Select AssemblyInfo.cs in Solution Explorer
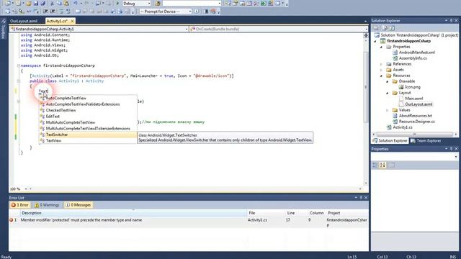The width and height of the screenshot is (461, 259). pos(413,58)
